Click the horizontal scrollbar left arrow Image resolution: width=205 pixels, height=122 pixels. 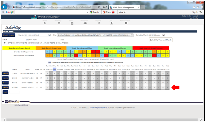[4, 120]
